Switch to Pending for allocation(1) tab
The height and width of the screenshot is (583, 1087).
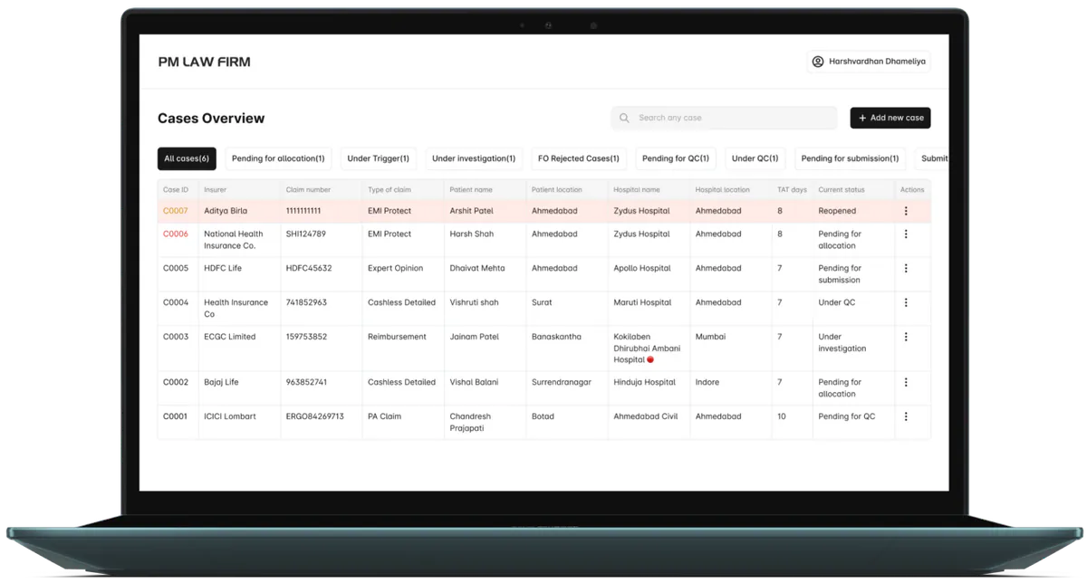[278, 158]
